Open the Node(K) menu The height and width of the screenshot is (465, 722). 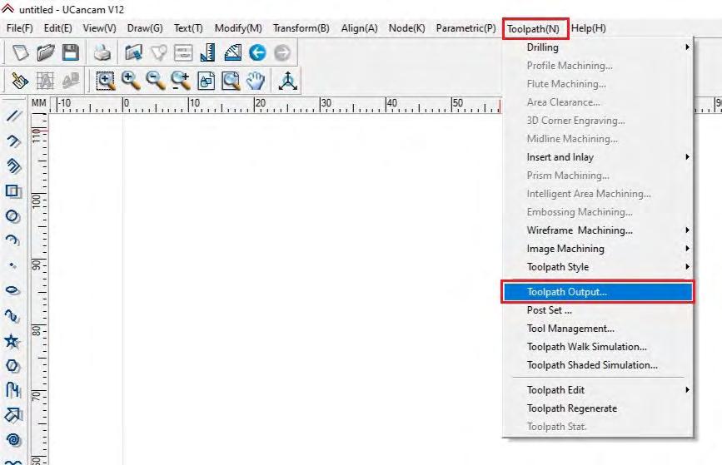(x=406, y=28)
